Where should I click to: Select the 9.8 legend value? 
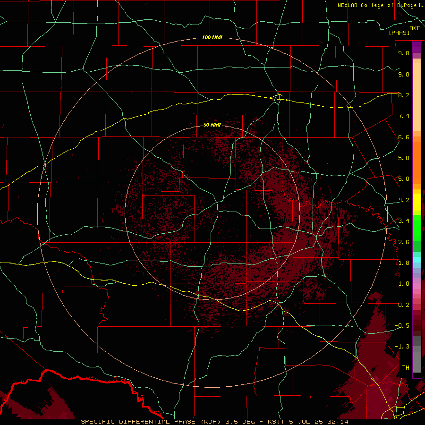404,53
